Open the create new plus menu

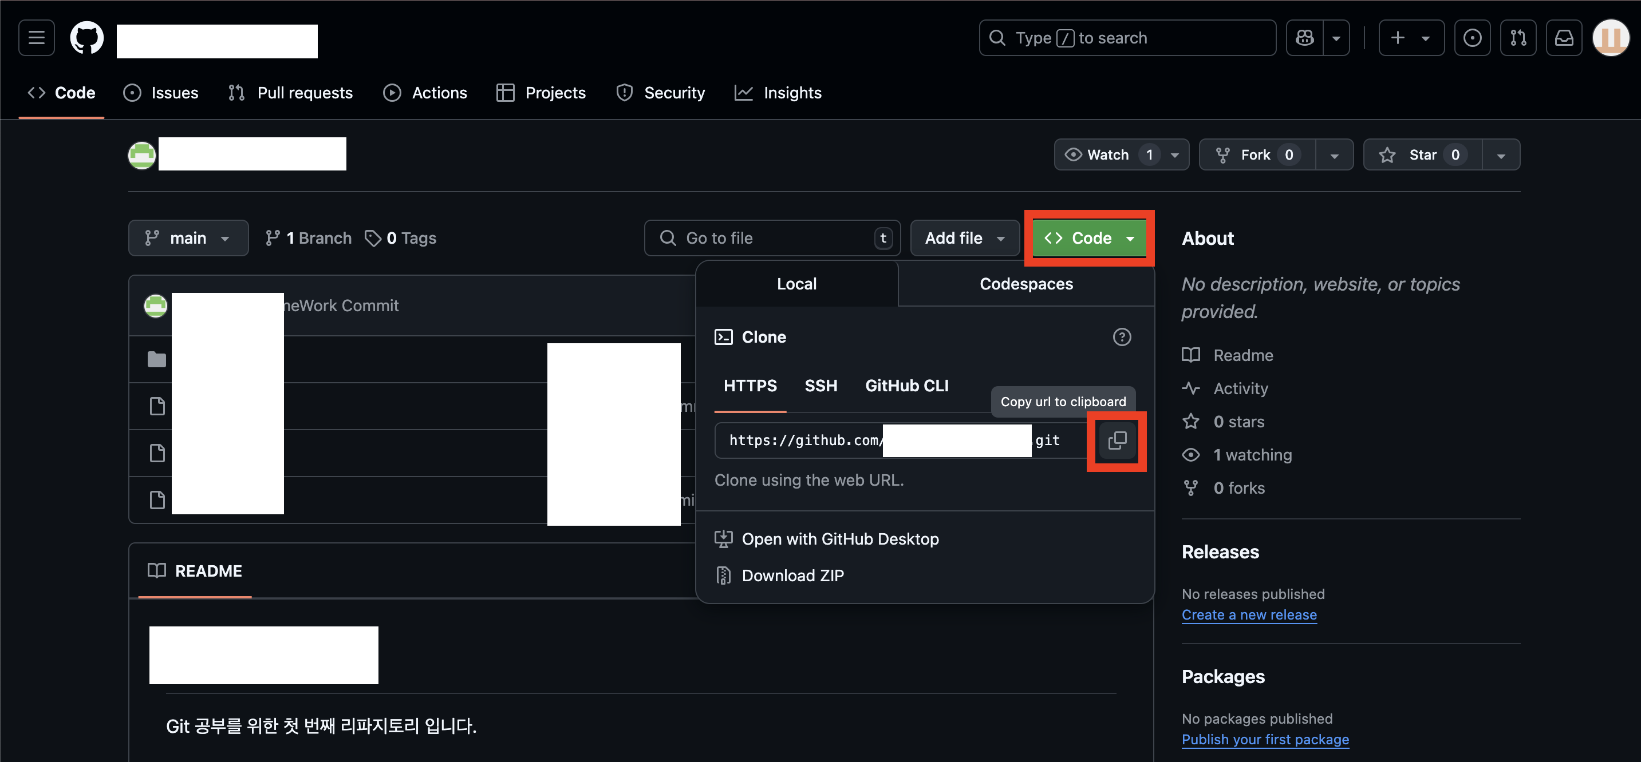coord(1411,38)
